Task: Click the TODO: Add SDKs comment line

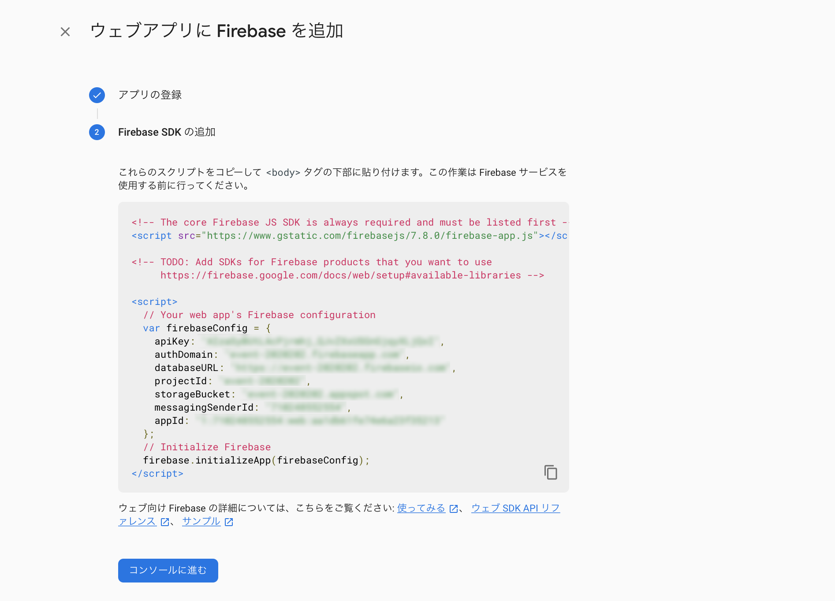Action: click(312, 262)
